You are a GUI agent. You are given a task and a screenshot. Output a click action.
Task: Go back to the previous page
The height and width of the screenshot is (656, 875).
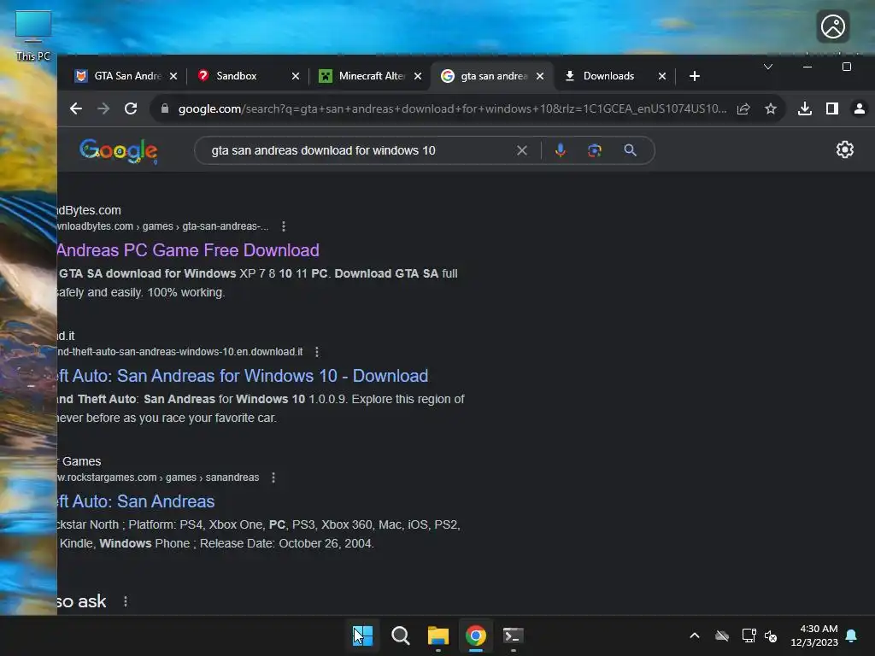76,108
